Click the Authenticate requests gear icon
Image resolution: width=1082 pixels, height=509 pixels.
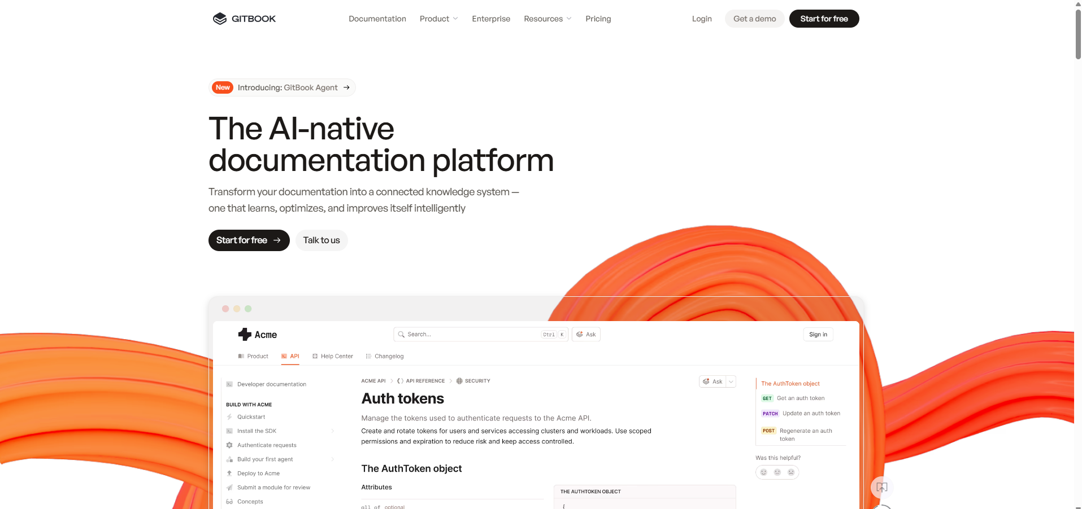229,445
